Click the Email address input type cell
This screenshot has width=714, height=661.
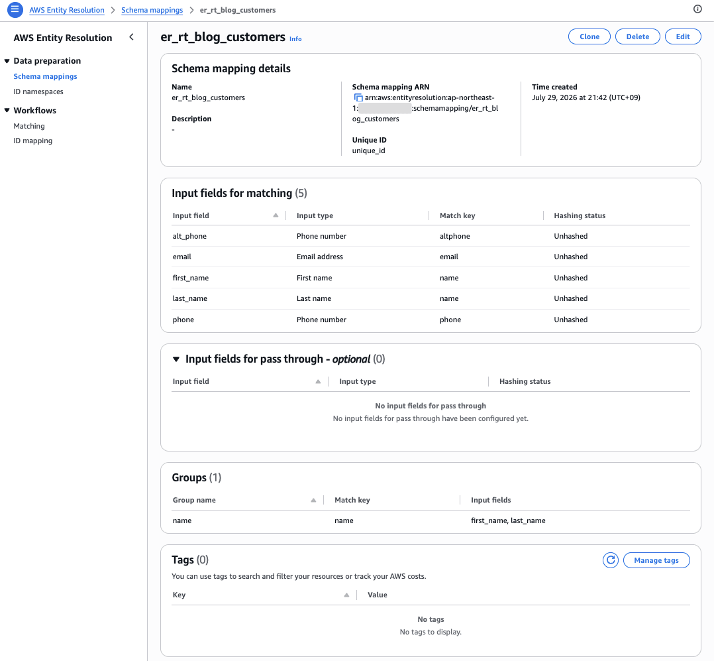pyautogui.click(x=320, y=257)
